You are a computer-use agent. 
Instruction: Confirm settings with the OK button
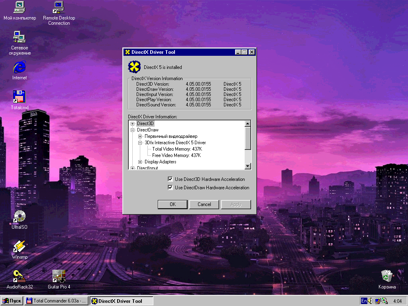coord(173,204)
